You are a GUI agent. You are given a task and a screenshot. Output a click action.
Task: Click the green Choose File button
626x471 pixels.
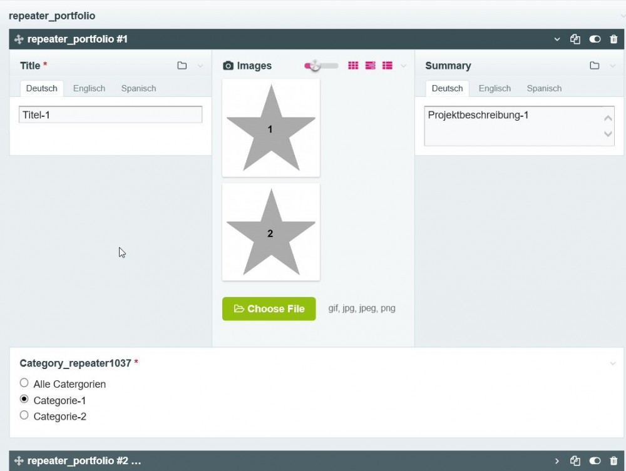pyautogui.click(x=269, y=309)
